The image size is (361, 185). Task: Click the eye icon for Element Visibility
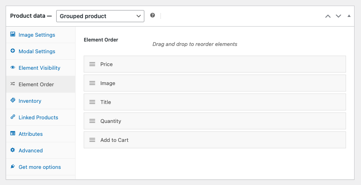[13, 68]
